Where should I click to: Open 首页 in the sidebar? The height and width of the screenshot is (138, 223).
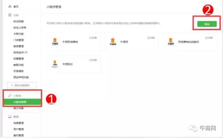(x=16, y=7)
